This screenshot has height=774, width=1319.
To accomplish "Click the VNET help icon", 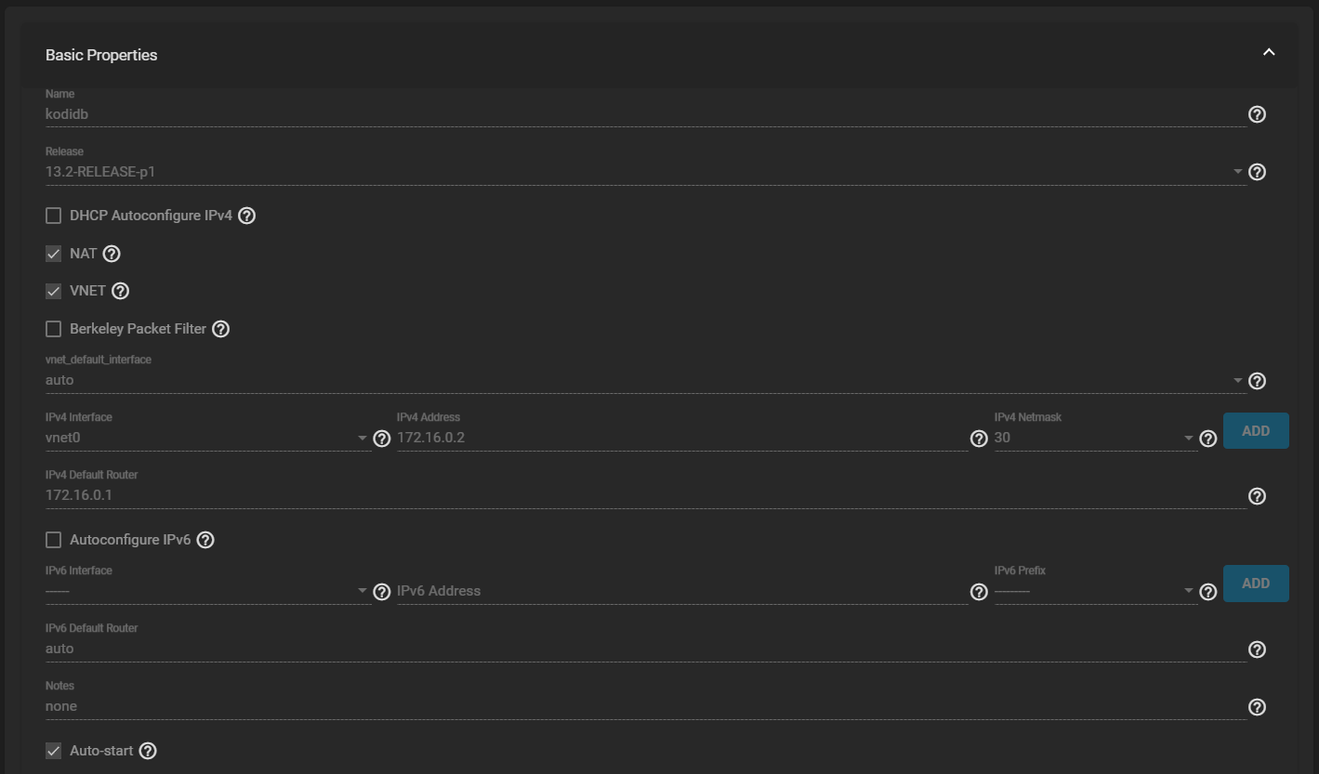I will click(120, 291).
